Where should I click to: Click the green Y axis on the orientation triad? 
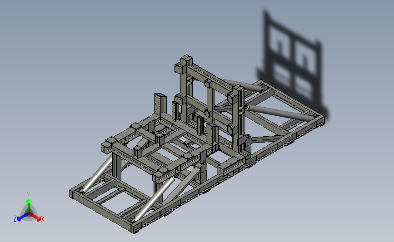click(x=29, y=206)
